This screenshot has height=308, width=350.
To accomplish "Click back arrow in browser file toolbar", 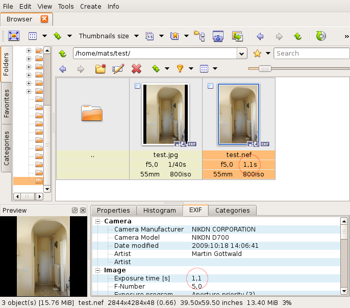I will tap(63, 69).
